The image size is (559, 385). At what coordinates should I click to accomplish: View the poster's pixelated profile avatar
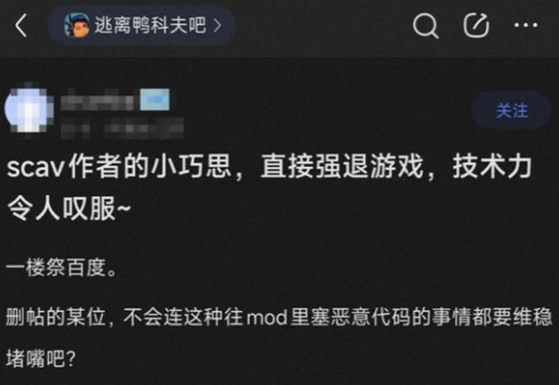click(29, 108)
